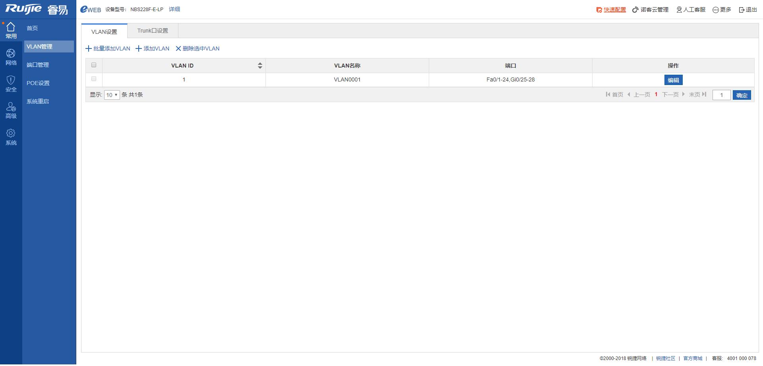
Task: Click 批量添加VLAN link
Action: pyautogui.click(x=108, y=48)
